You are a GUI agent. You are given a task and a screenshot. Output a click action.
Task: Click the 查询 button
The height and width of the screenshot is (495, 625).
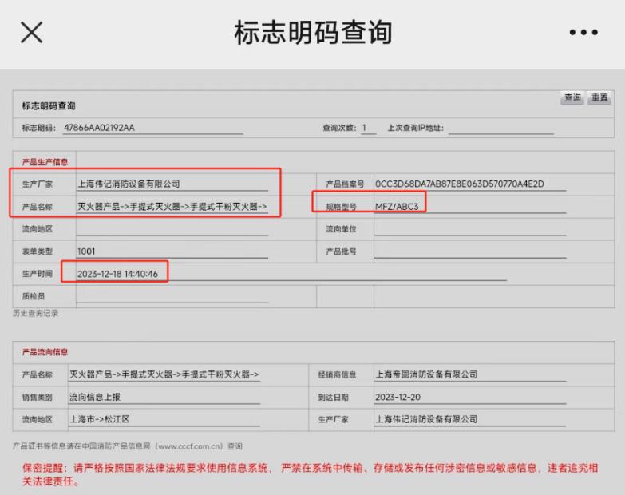[572, 97]
